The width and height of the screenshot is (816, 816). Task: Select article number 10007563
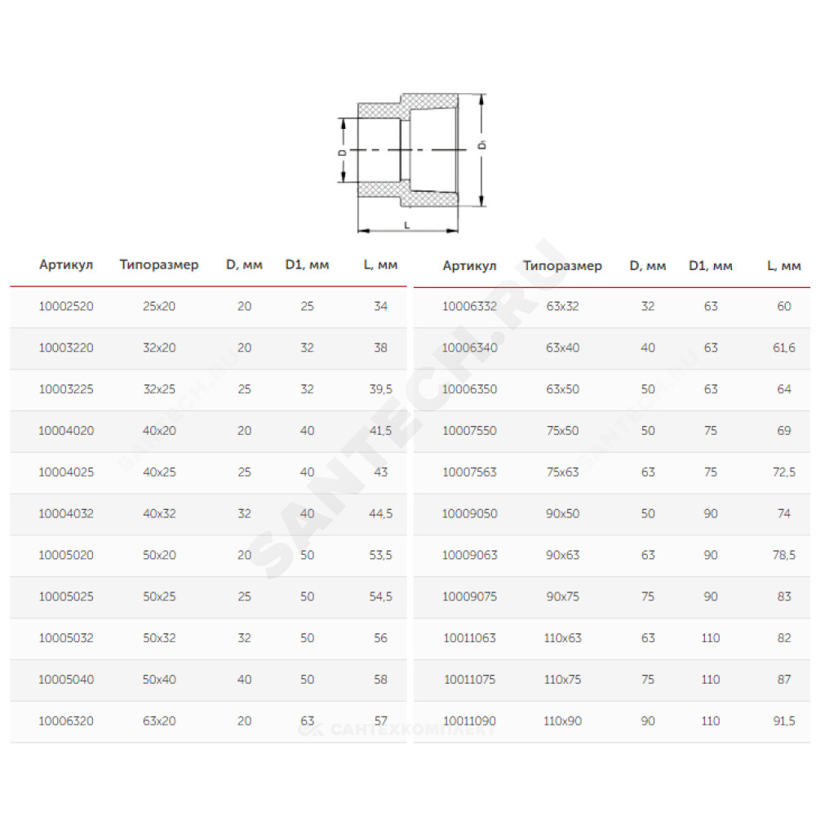469,472
